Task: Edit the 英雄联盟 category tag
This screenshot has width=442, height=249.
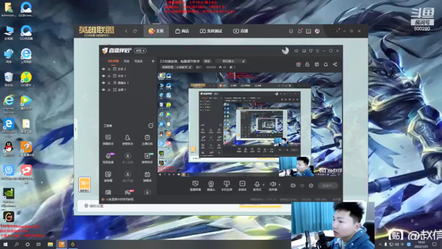Action: tap(176, 67)
